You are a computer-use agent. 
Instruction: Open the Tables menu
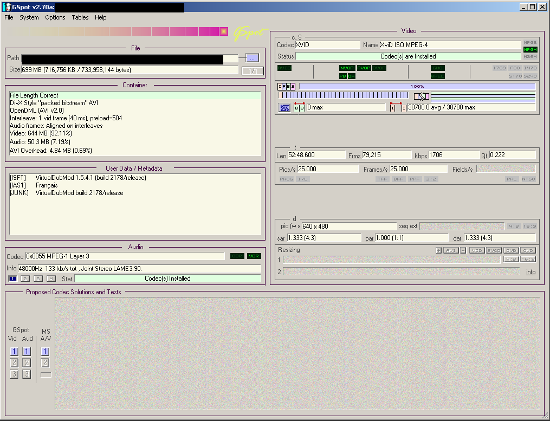80,17
